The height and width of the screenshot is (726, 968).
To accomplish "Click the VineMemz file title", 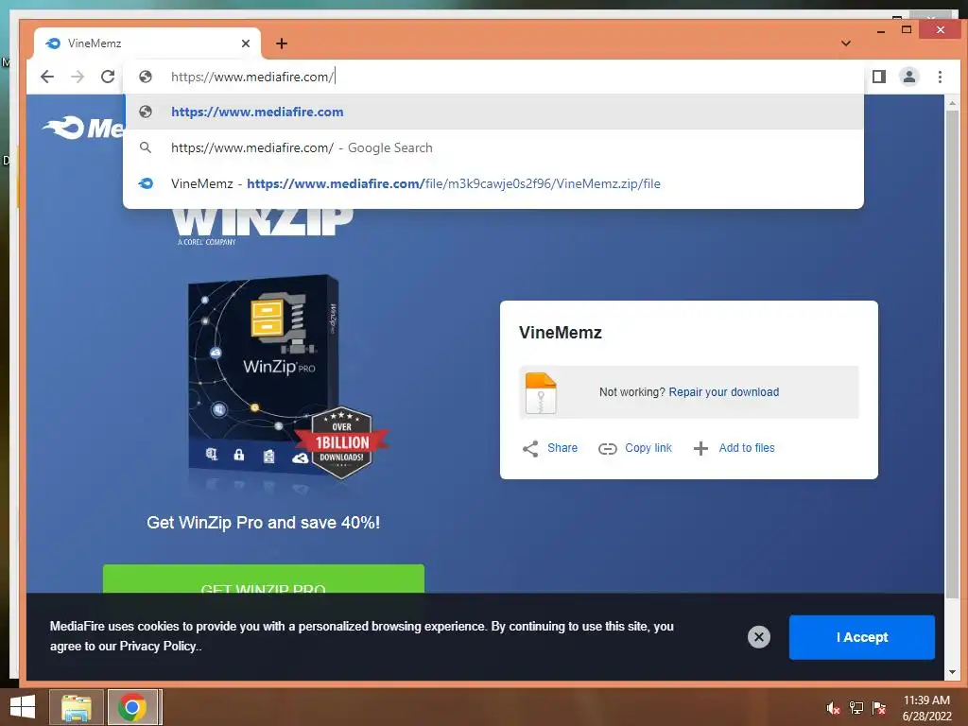I will [560, 332].
